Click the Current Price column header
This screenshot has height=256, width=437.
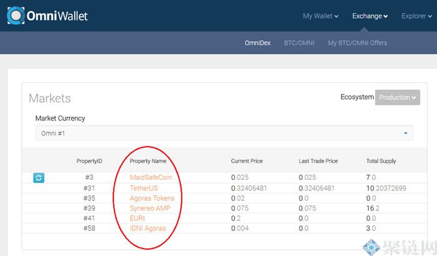[247, 161]
